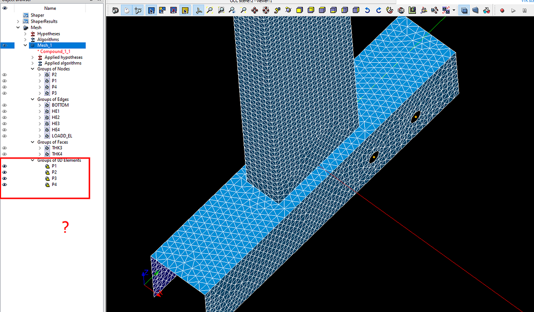Select edge group HE4 in the tree
Viewport: 534px width, 312px height.
pos(56,130)
